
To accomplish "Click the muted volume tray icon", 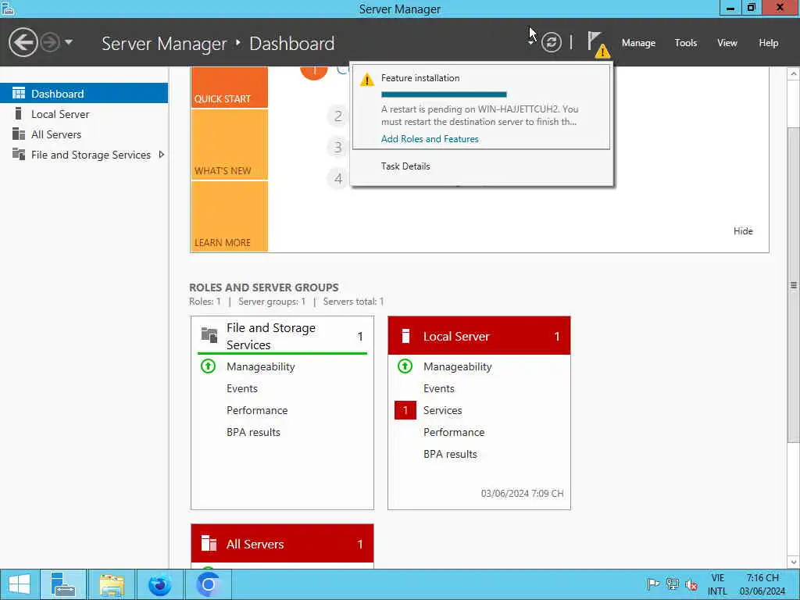I will [691, 584].
